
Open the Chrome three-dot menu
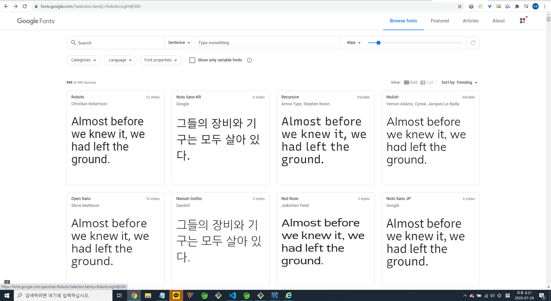click(x=545, y=6)
